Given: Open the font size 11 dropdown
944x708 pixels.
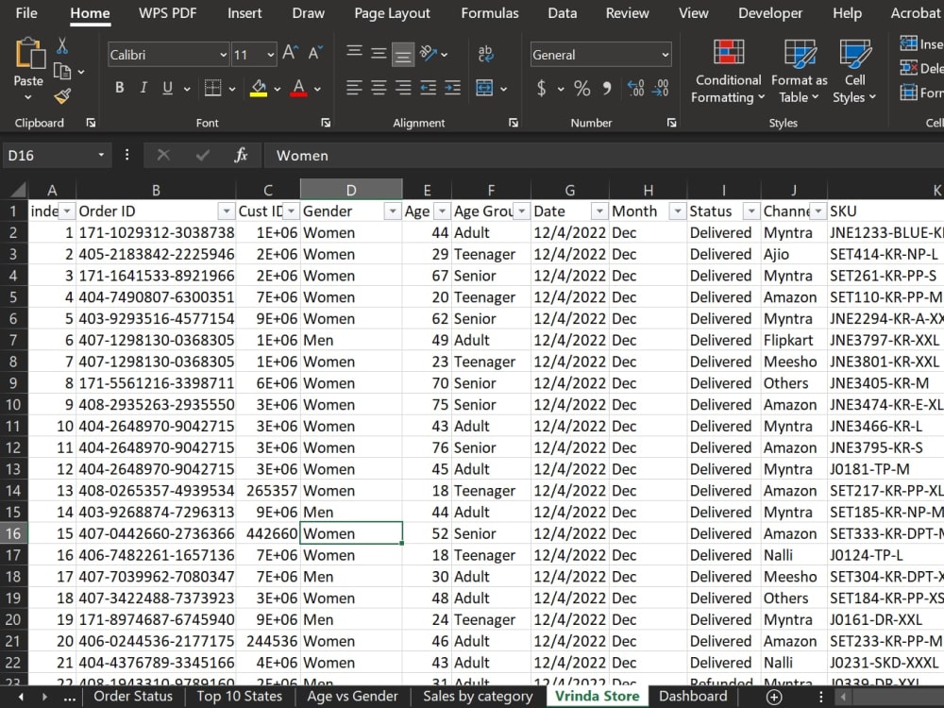Looking at the screenshot, I should pyautogui.click(x=270, y=55).
